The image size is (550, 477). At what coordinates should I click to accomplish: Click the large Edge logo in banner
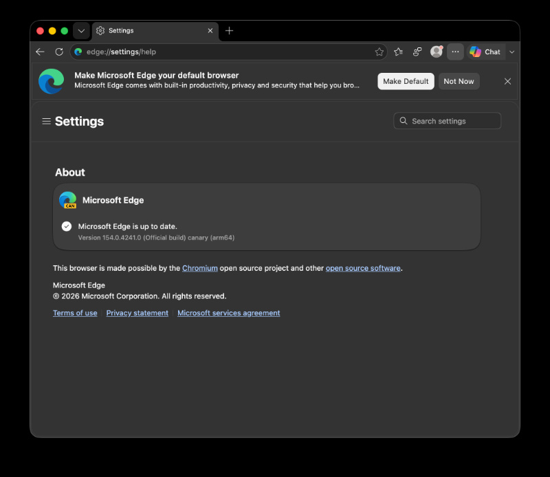(51, 81)
